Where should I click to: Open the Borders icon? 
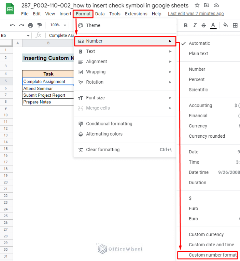(235, 25)
